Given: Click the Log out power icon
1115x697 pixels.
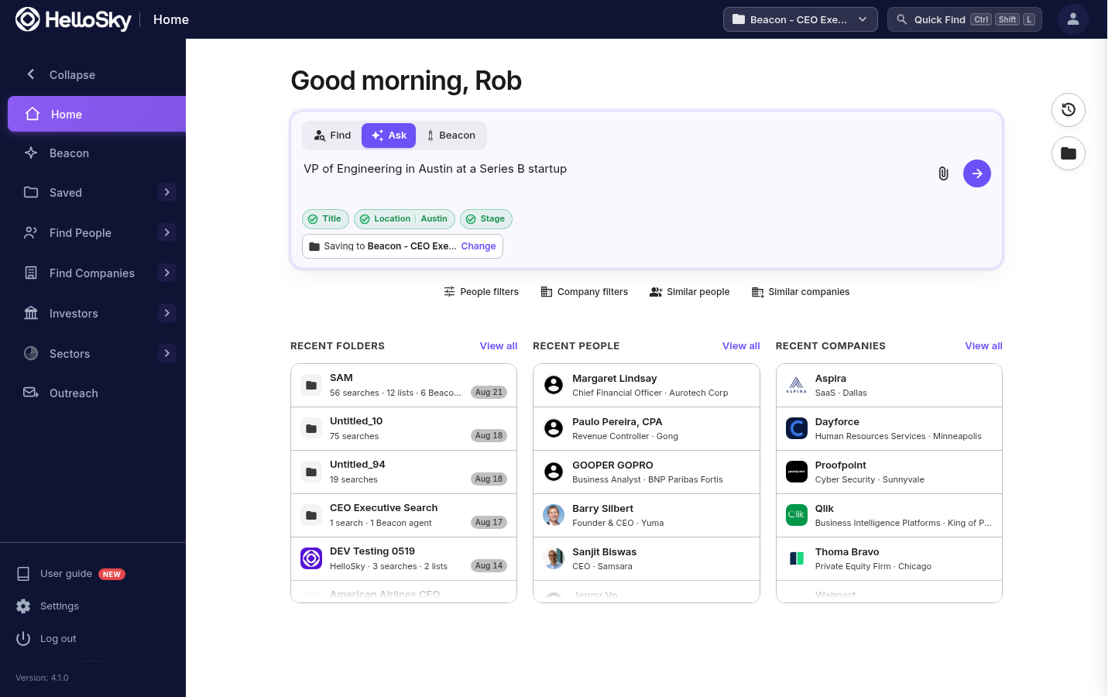Looking at the screenshot, I should coord(24,639).
